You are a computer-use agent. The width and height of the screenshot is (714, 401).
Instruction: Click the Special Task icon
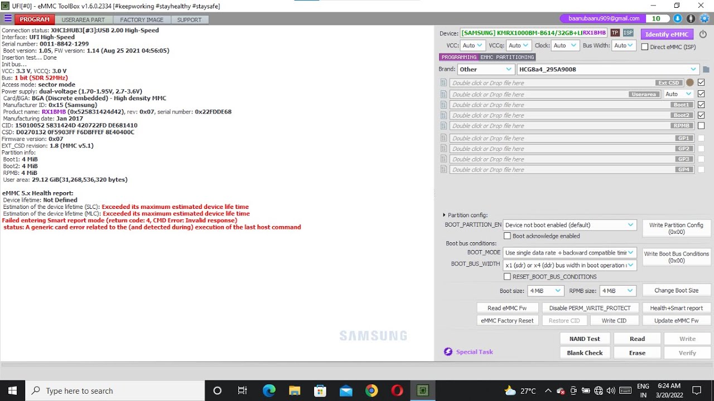[x=448, y=351]
